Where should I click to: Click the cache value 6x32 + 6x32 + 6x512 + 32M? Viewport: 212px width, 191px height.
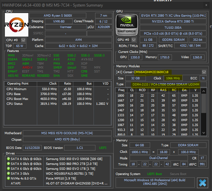coord(78,46)
